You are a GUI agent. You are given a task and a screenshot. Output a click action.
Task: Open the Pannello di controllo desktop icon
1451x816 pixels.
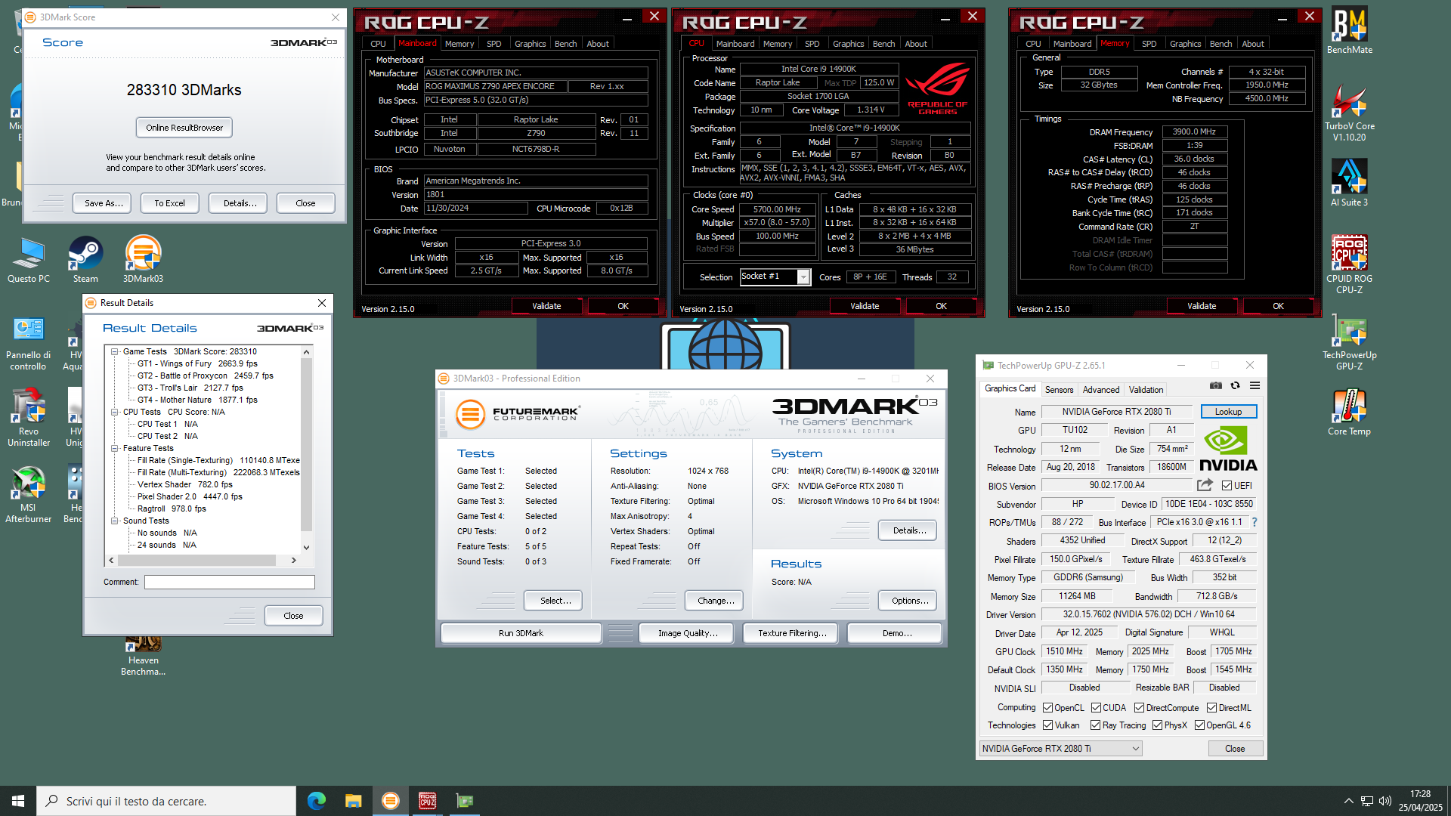(29, 342)
